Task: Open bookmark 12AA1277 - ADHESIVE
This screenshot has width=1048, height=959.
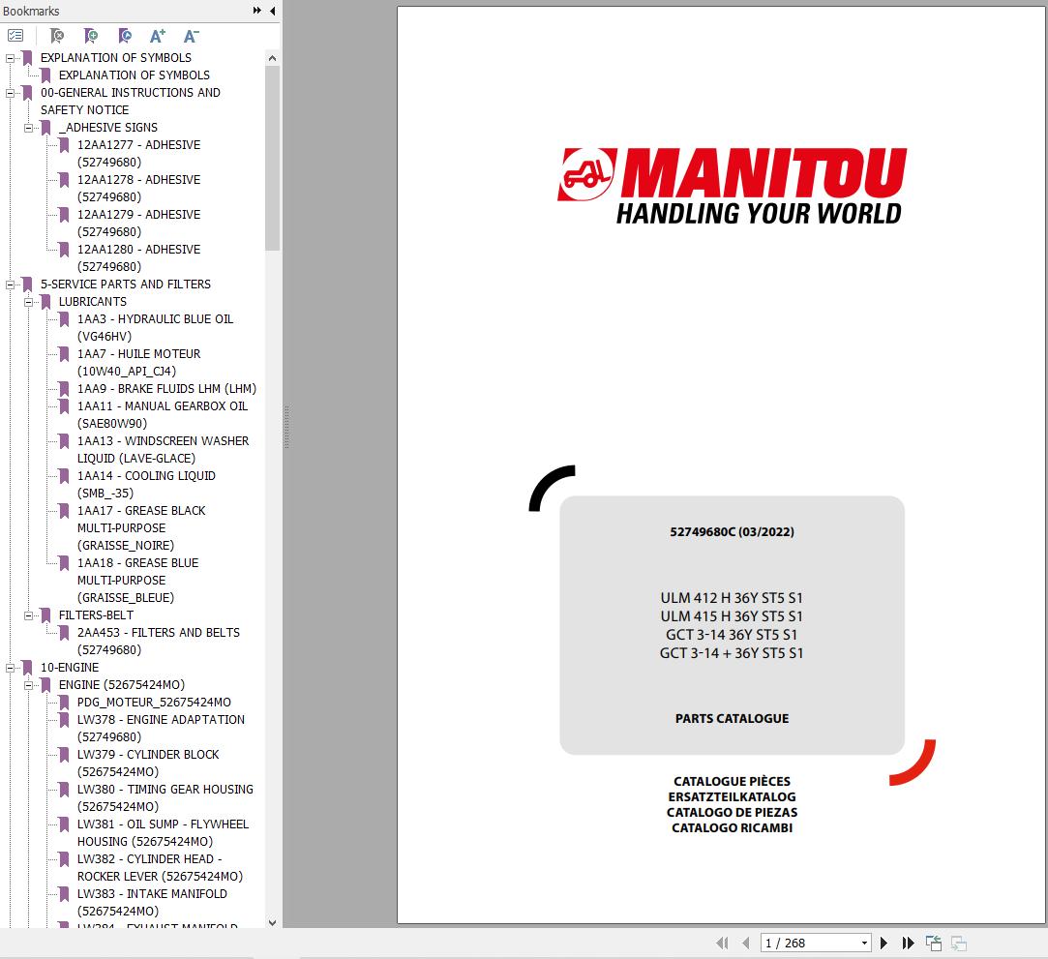Action: tap(138, 153)
